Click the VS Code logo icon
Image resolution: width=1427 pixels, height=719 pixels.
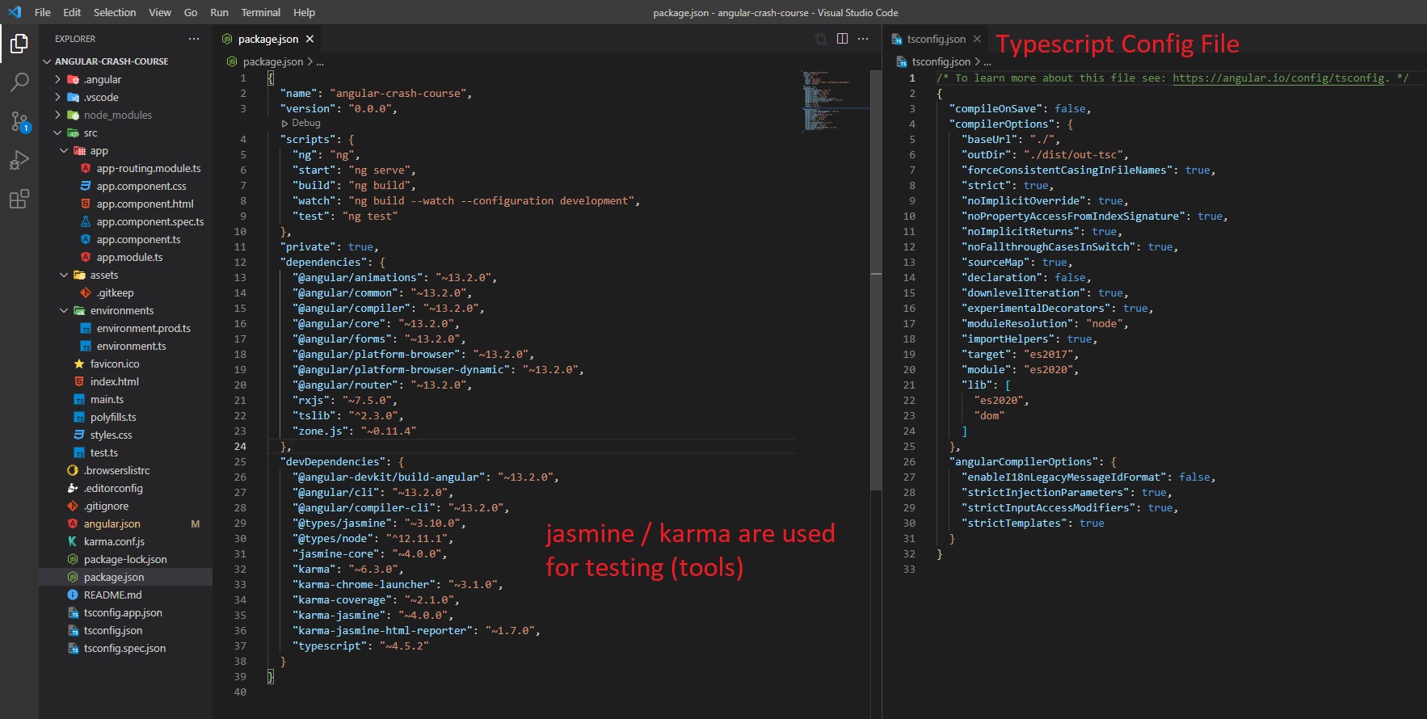(x=15, y=12)
